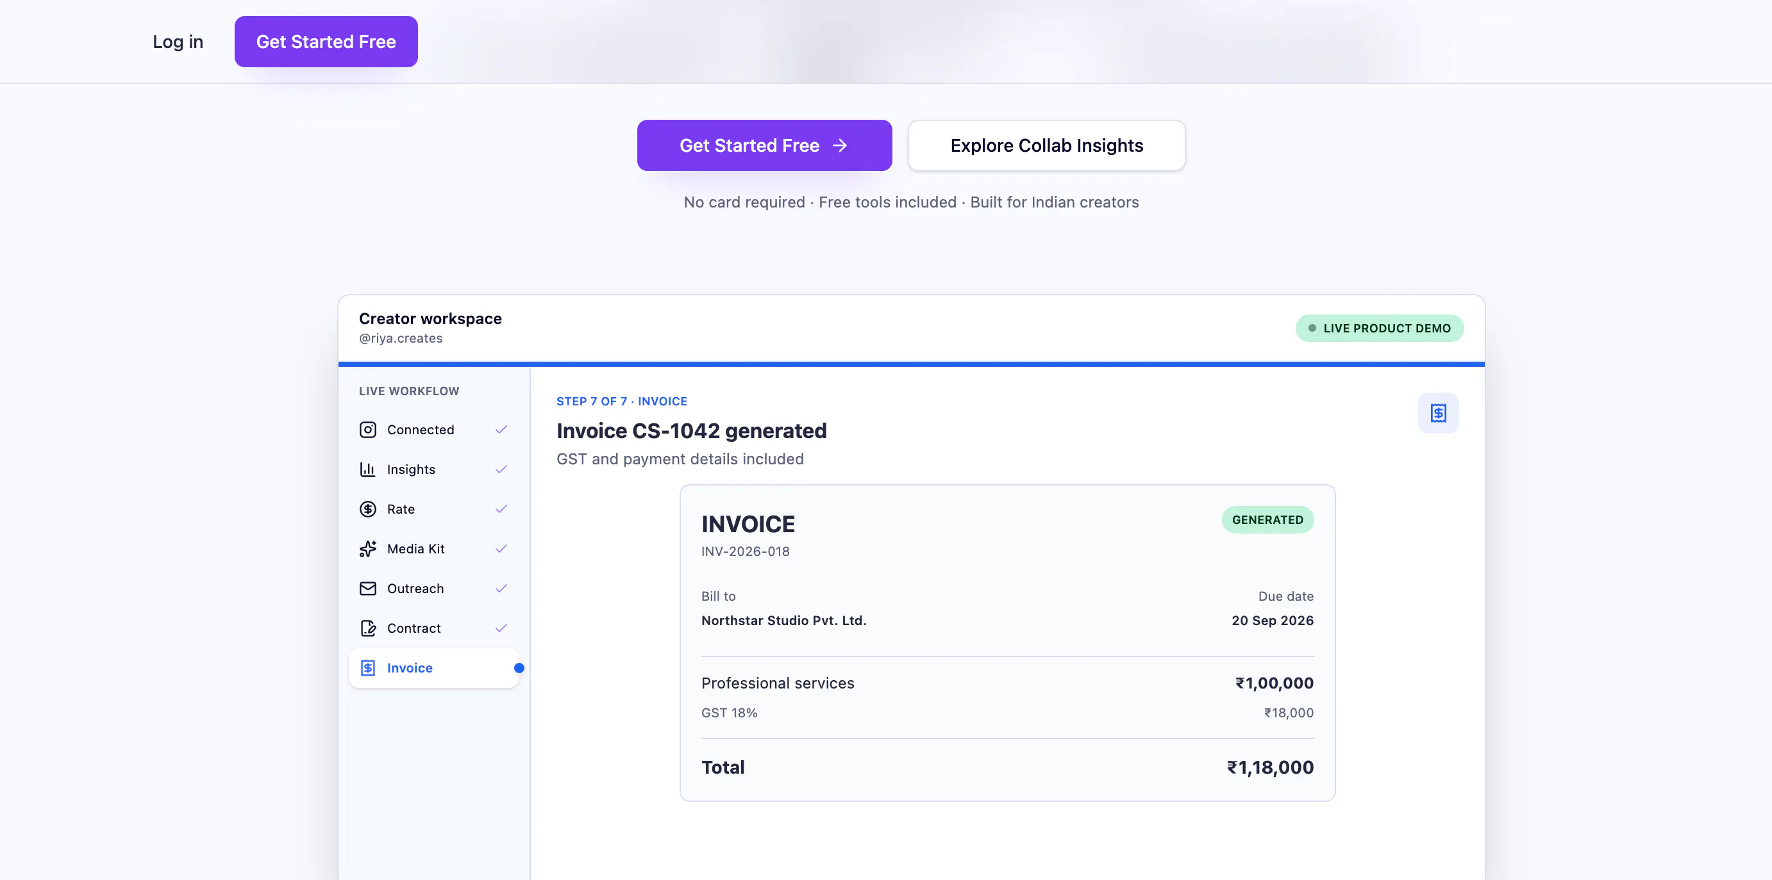Open the Insights workflow step
Viewport: 1772px width, 880px height.
coord(434,469)
